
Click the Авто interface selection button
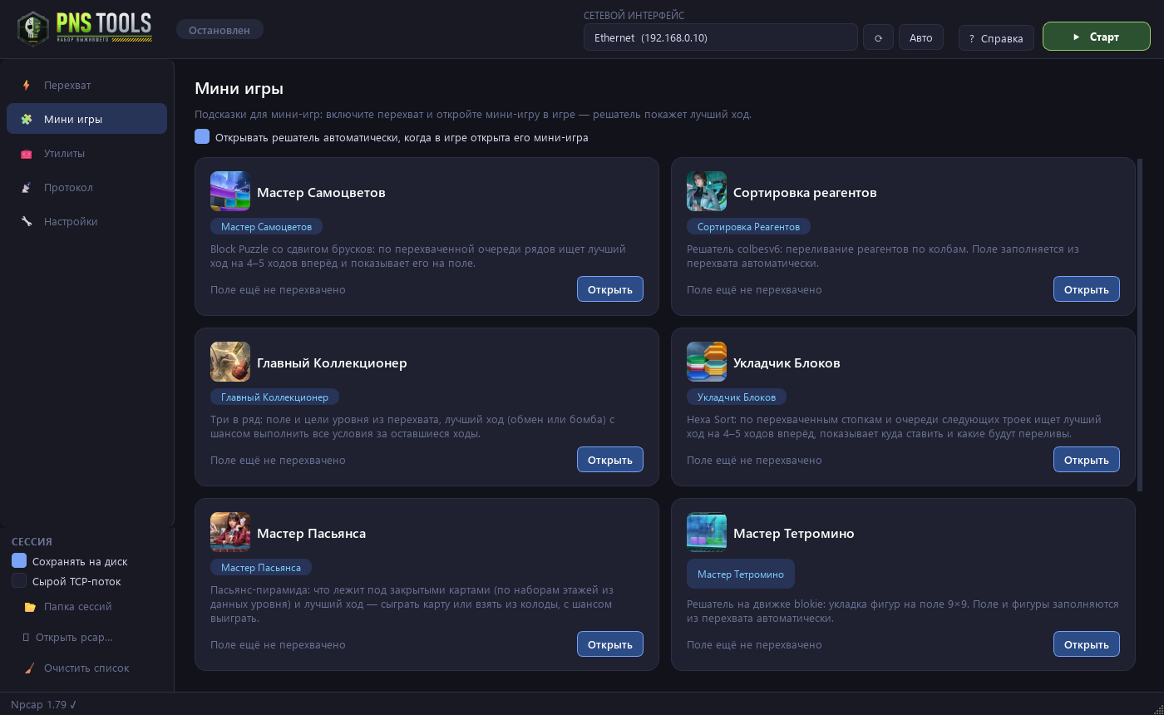click(921, 37)
